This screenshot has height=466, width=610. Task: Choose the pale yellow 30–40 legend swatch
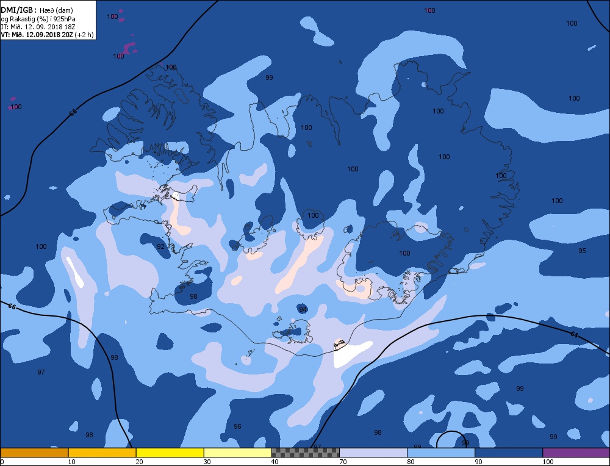point(237,453)
